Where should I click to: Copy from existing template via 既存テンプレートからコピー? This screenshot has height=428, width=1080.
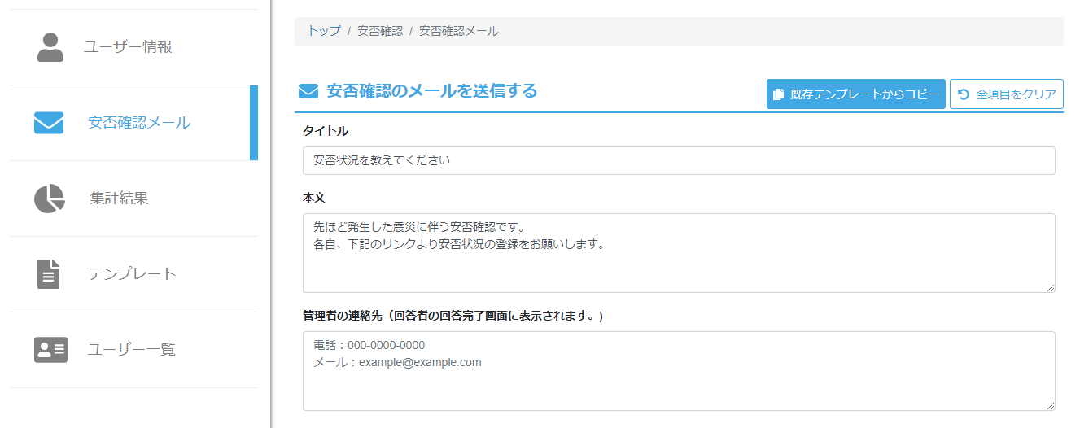pyautogui.click(x=856, y=94)
